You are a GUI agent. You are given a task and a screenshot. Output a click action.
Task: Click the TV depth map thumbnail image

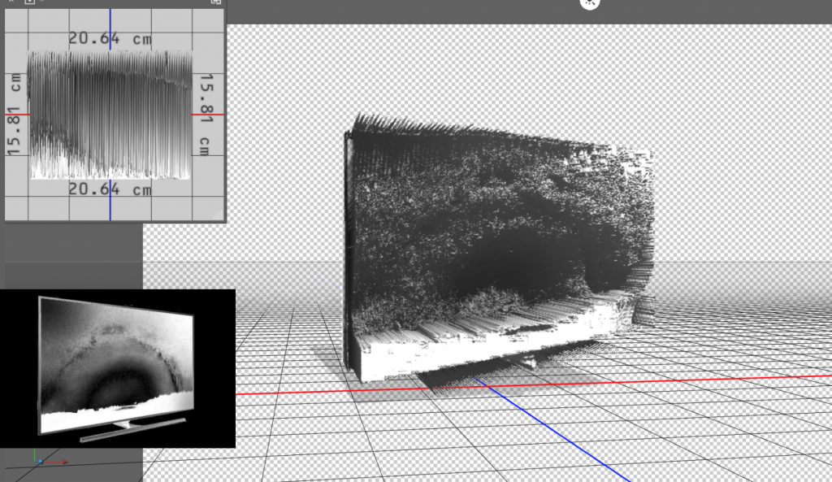118,368
